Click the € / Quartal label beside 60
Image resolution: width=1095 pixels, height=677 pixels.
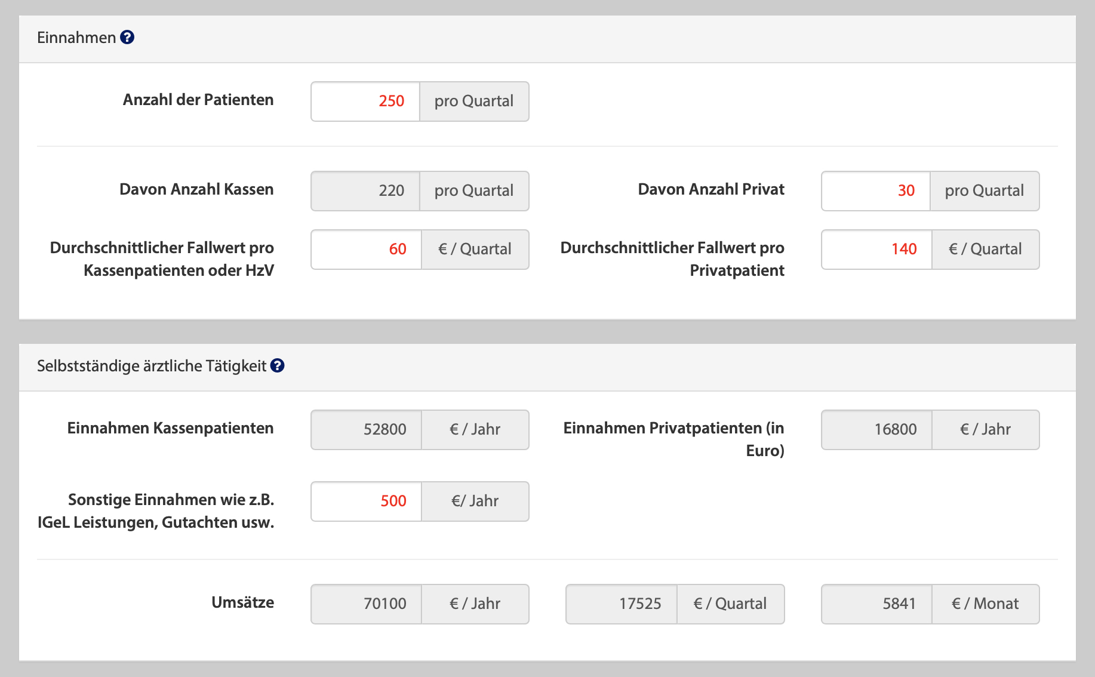coord(475,249)
